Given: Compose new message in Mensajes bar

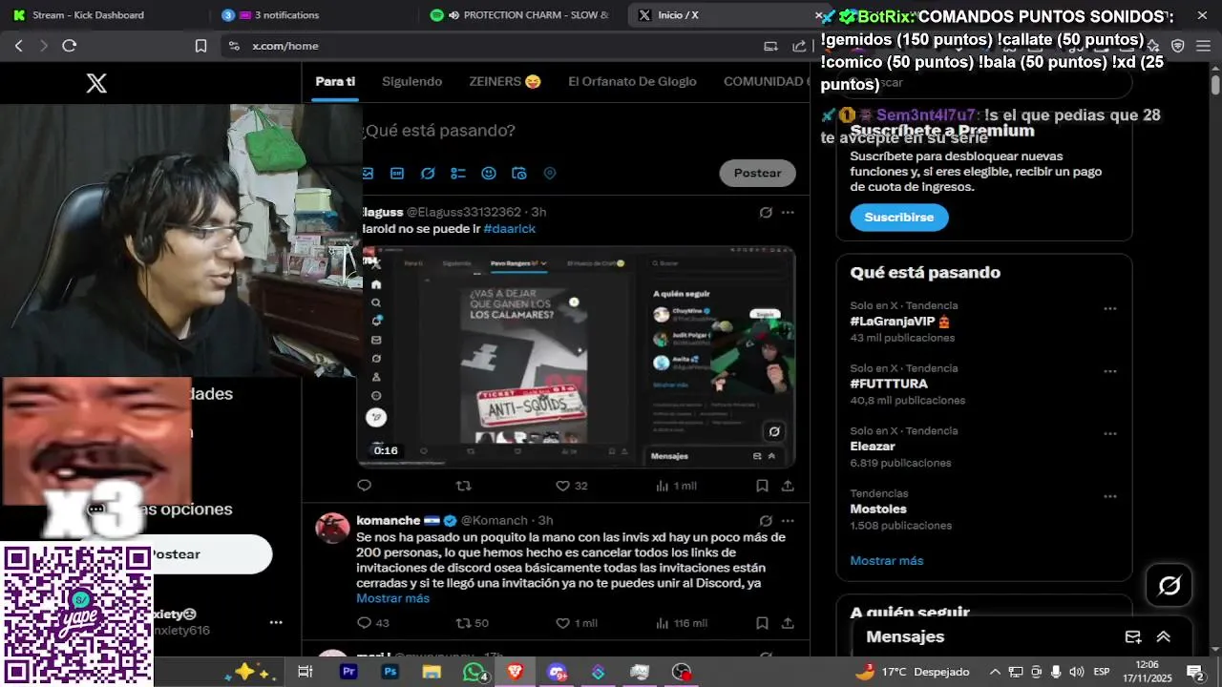Looking at the screenshot, I should pyautogui.click(x=1133, y=637).
